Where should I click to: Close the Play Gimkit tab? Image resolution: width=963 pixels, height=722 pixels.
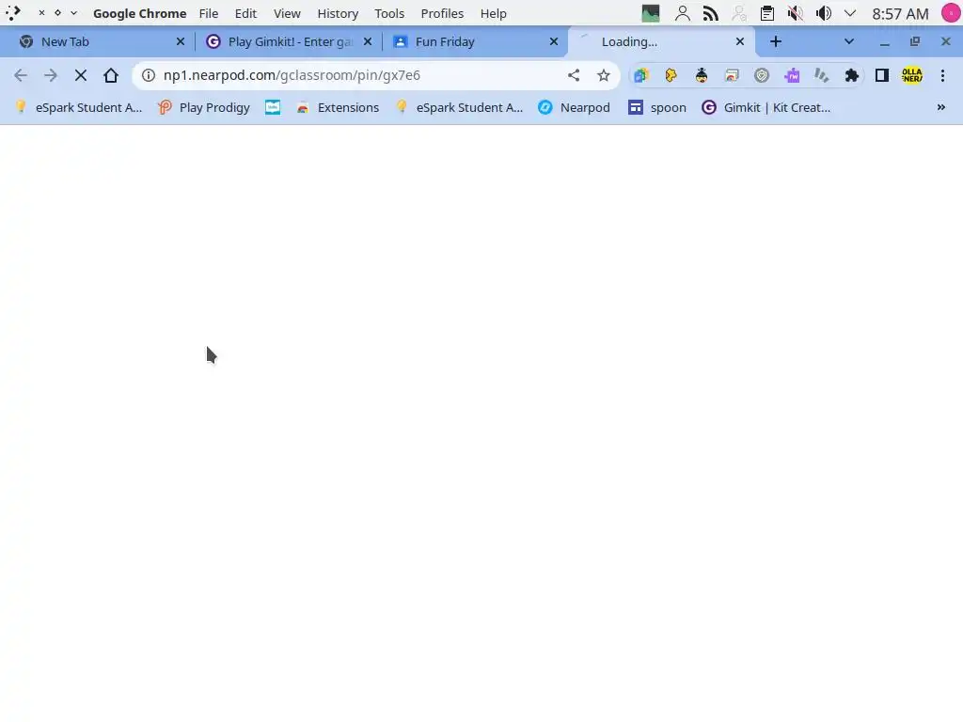(368, 41)
